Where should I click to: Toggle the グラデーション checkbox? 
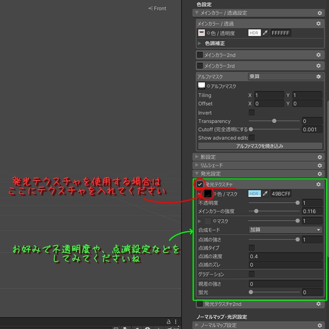tap(252, 274)
